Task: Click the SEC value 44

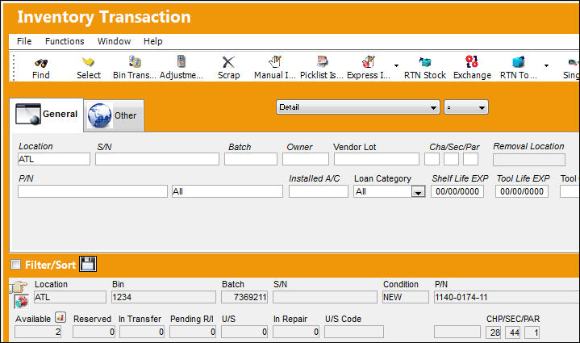Action: click(x=514, y=333)
